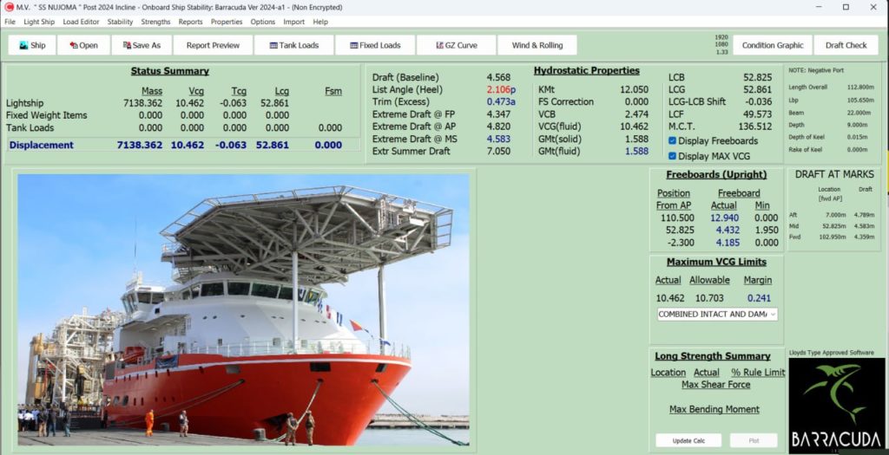This screenshot has height=455, width=889.
Task: Click the Status Summary heading
Action: click(x=169, y=71)
